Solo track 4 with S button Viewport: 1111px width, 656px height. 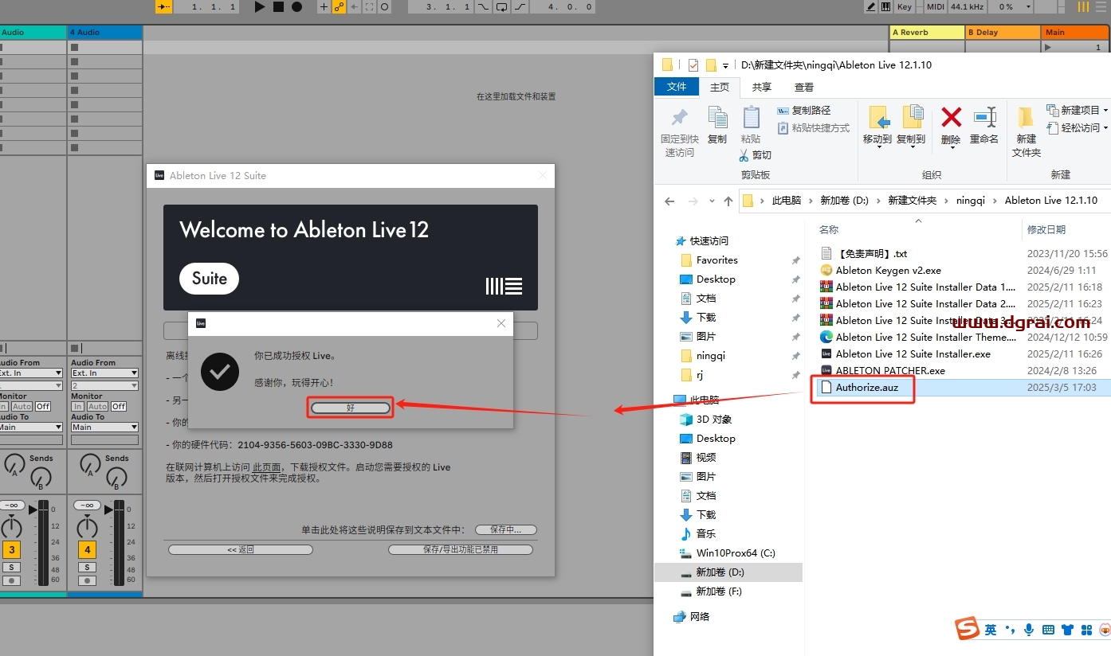tap(87, 568)
